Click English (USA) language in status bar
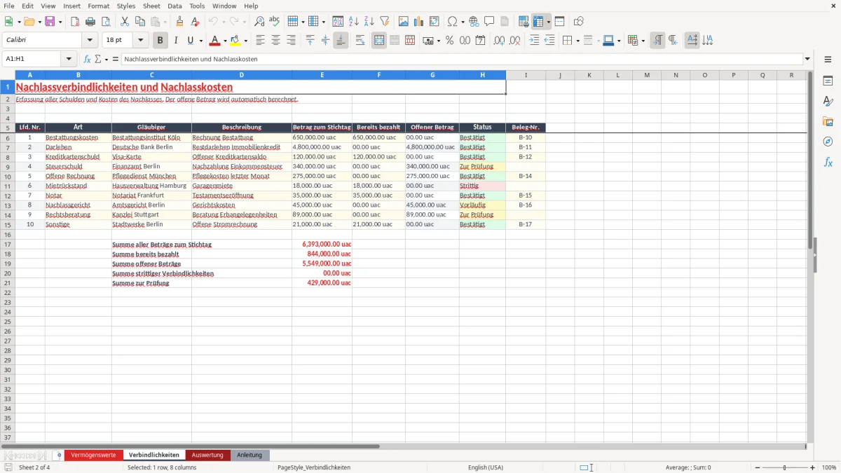Screen dimensions: 841x473 pos(486,467)
